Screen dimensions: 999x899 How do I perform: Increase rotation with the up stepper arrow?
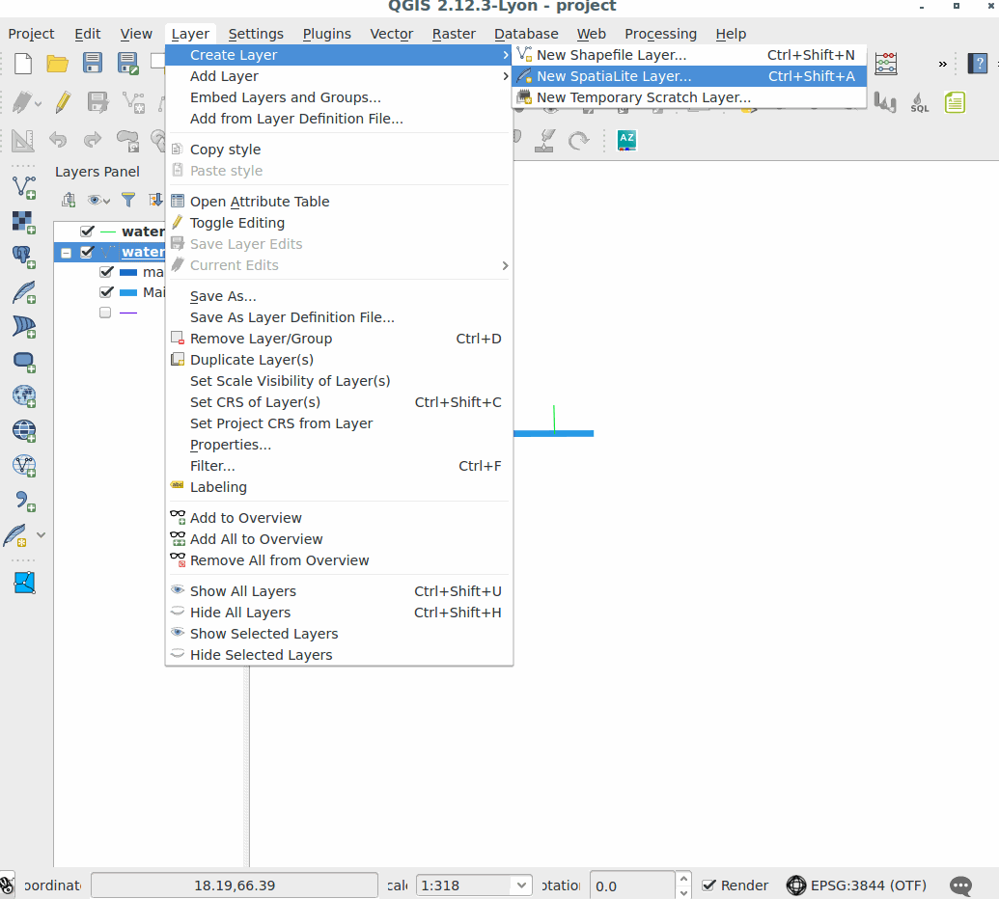[x=683, y=880]
